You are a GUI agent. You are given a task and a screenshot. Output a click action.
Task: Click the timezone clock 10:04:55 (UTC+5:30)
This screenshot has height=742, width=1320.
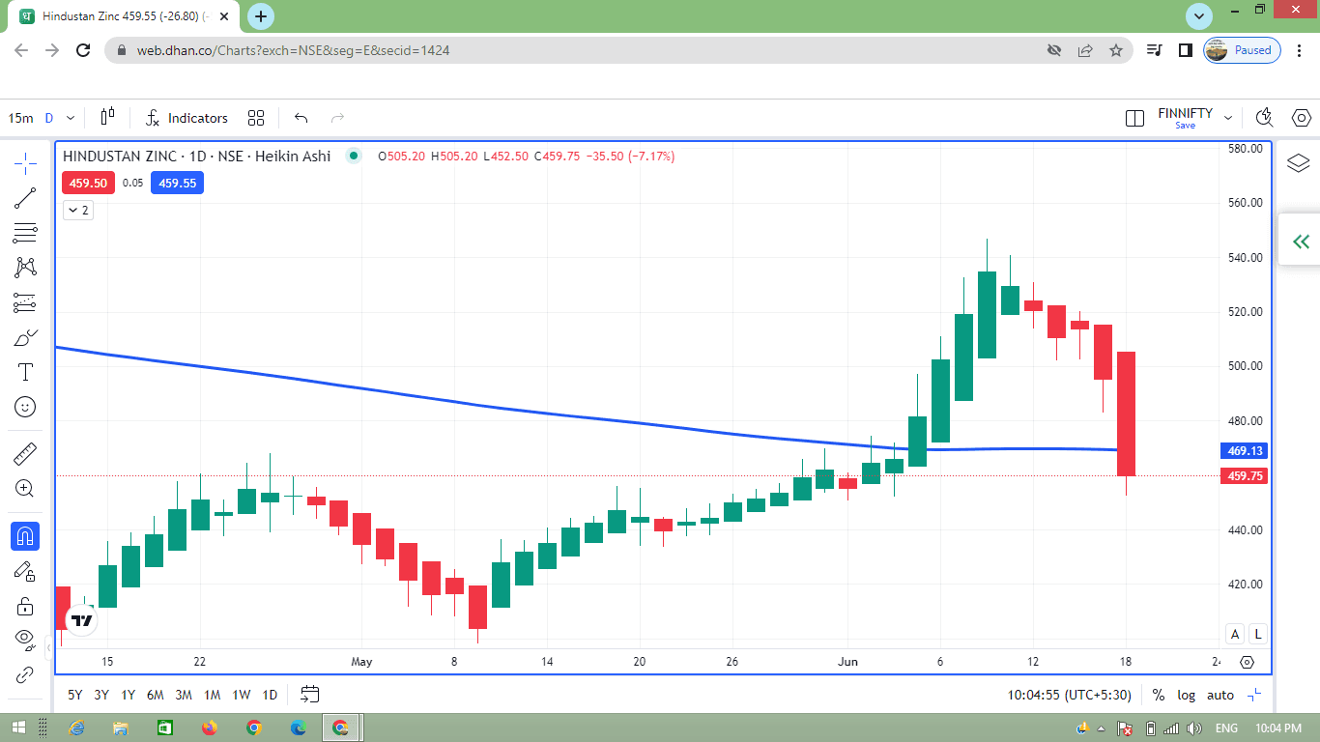[1071, 695]
